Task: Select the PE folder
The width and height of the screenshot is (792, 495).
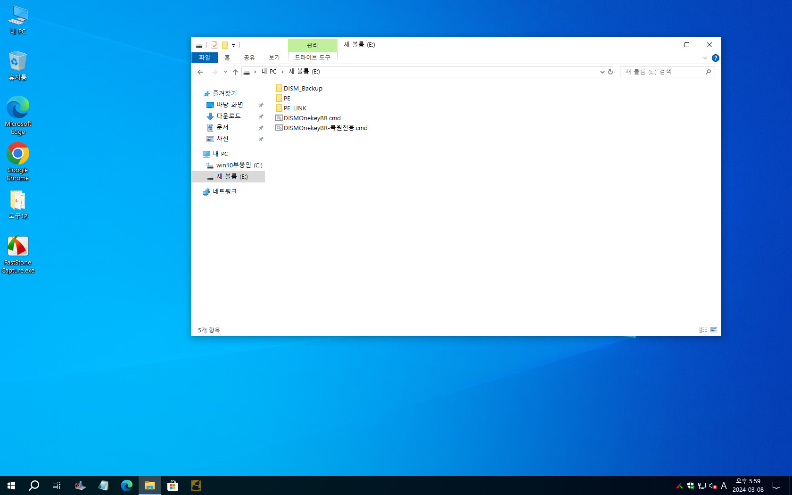Action: (x=283, y=98)
